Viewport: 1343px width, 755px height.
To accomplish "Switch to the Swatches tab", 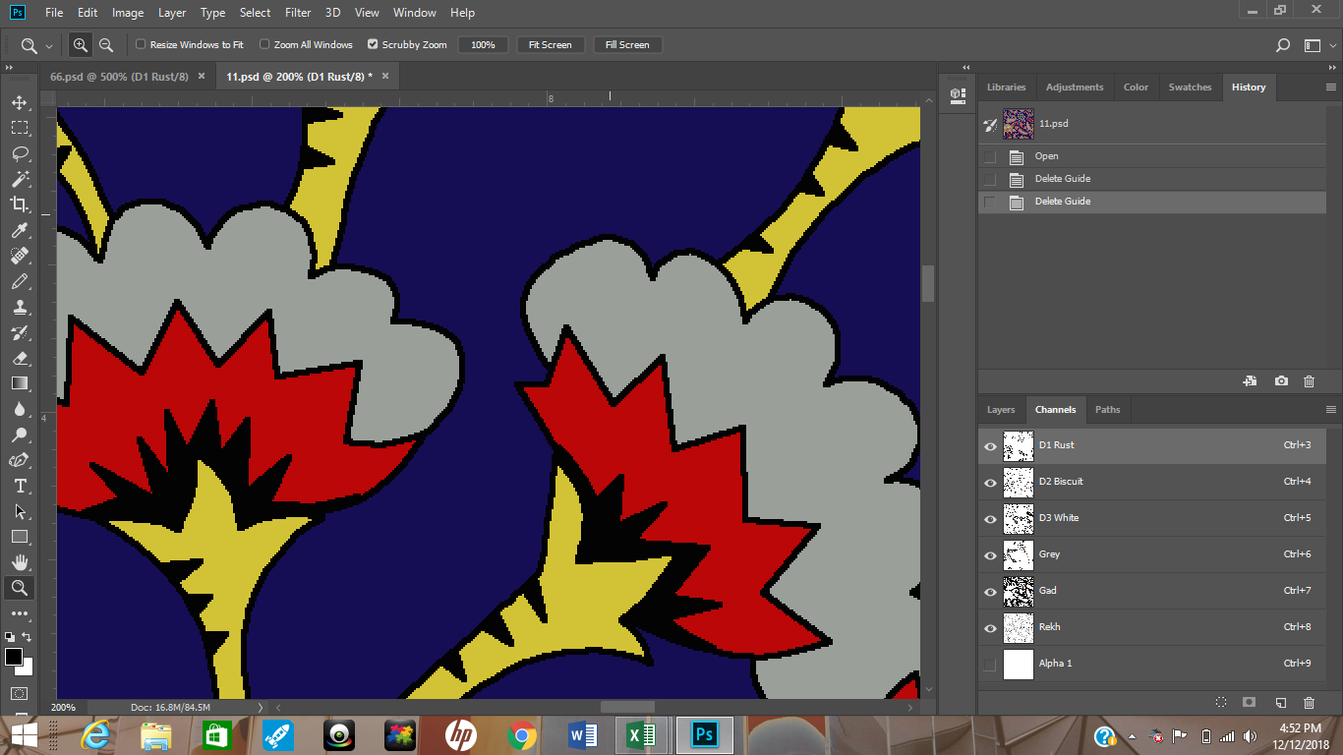I will (1190, 87).
